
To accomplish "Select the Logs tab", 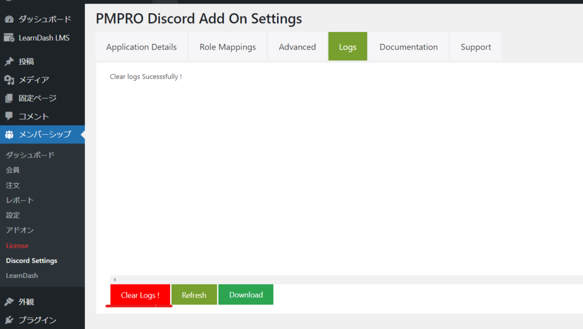I will click(x=348, y=47).
